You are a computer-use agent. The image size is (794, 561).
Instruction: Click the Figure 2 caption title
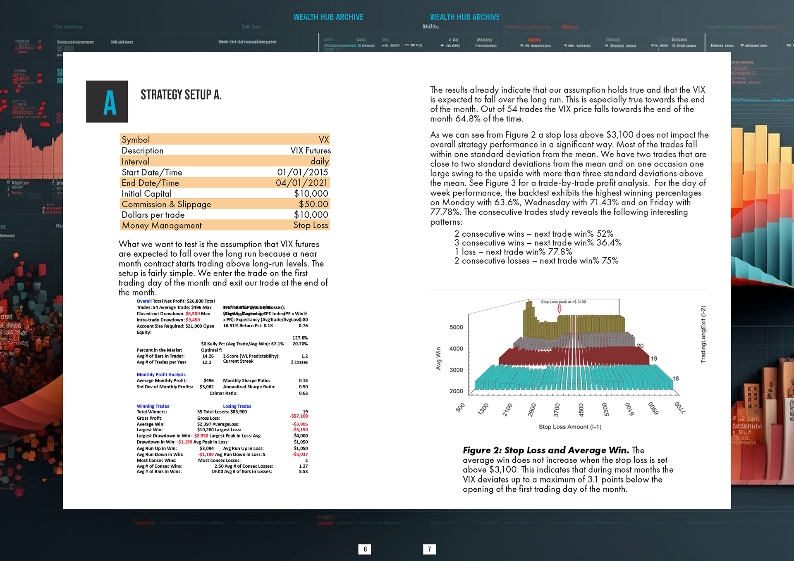click(545, 450)
